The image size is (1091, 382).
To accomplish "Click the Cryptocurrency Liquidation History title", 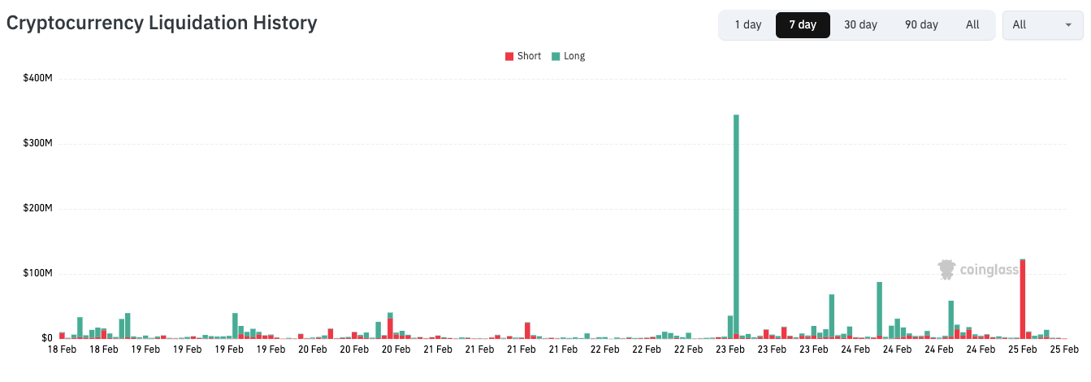I will pyautogui.click(x=162, y=23).
